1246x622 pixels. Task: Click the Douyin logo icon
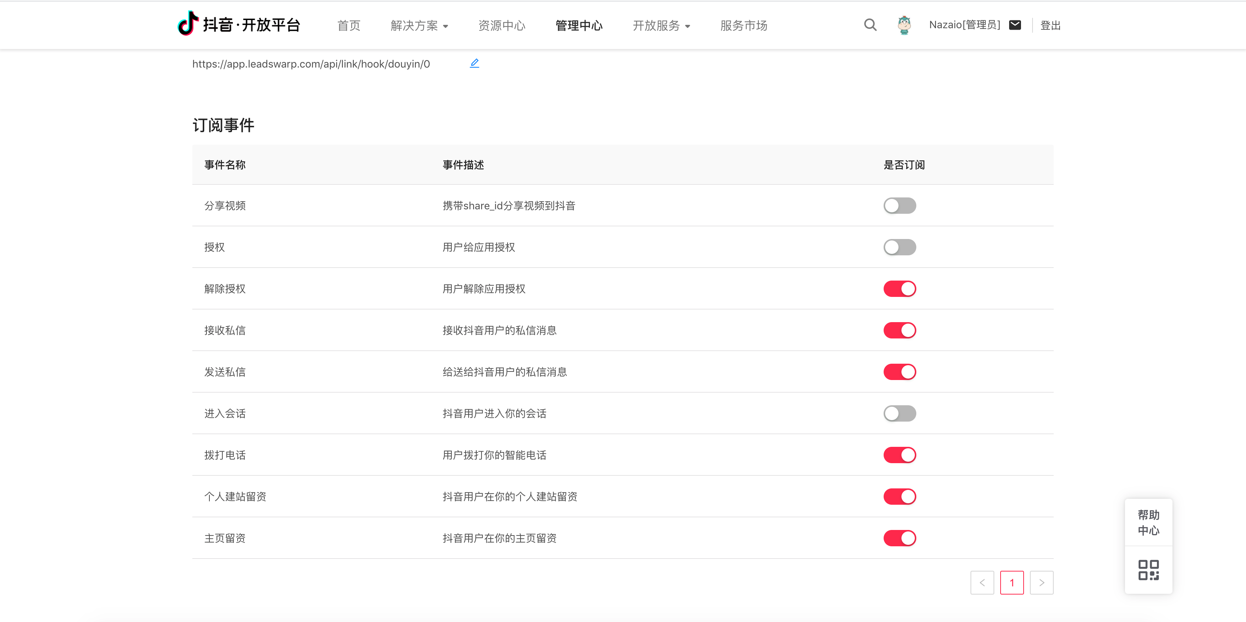click(188, 24)
